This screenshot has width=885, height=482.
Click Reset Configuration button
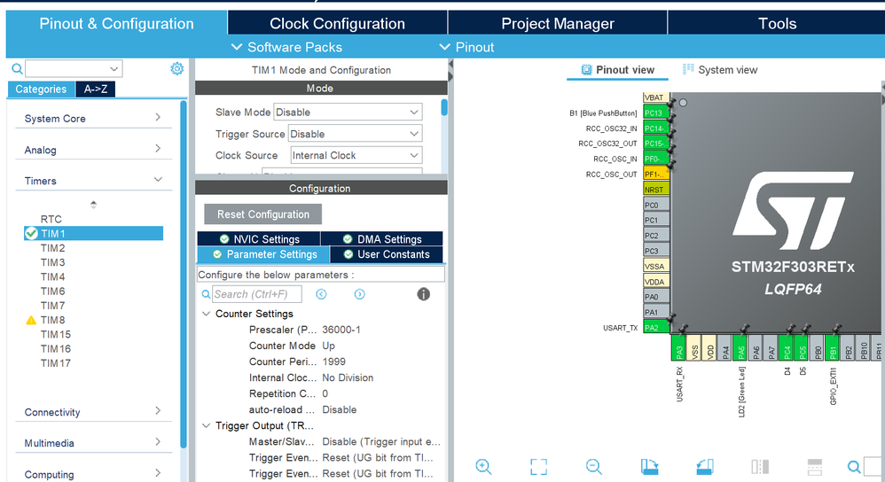(263, 214)
